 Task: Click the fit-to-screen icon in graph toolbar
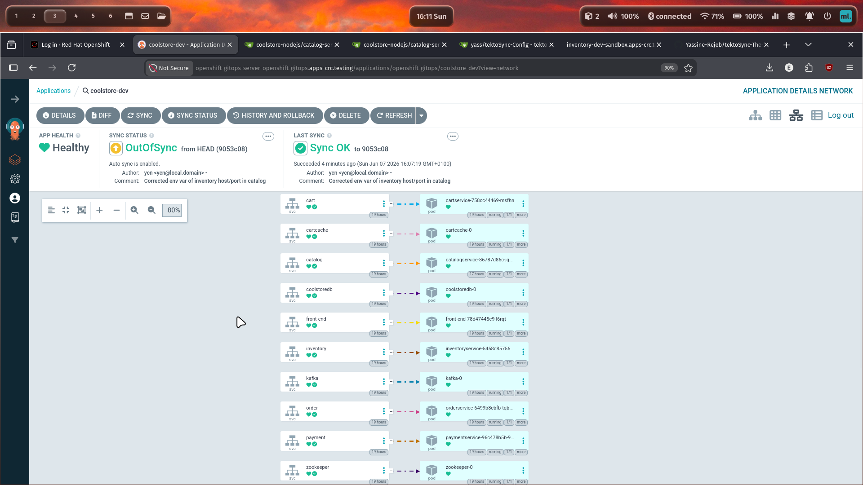pyautogui.click(x=81, y=210)
